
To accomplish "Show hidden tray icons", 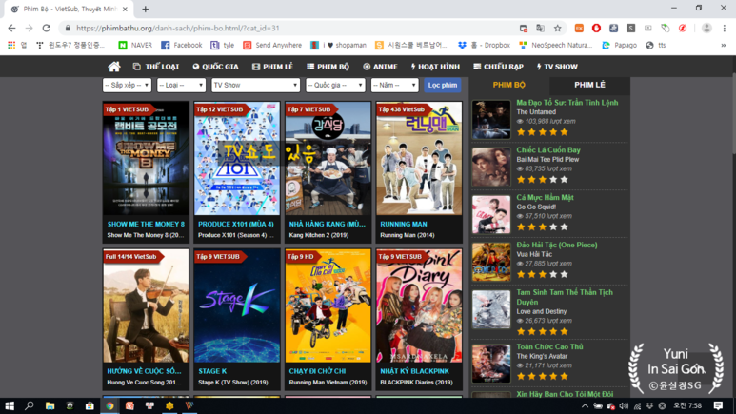I will pos(585,406).
